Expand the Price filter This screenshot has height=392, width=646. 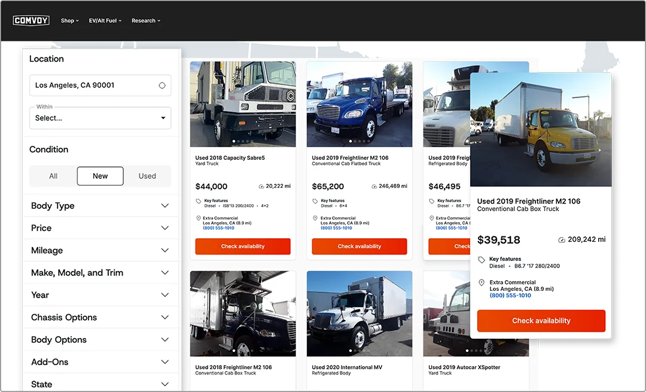pos(100,228)
